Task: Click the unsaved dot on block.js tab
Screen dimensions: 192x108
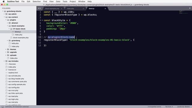Action: [x=105, y=9]
